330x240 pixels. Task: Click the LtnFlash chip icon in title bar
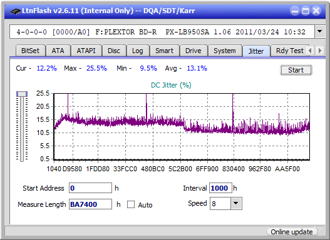click(x=15, y=11)
